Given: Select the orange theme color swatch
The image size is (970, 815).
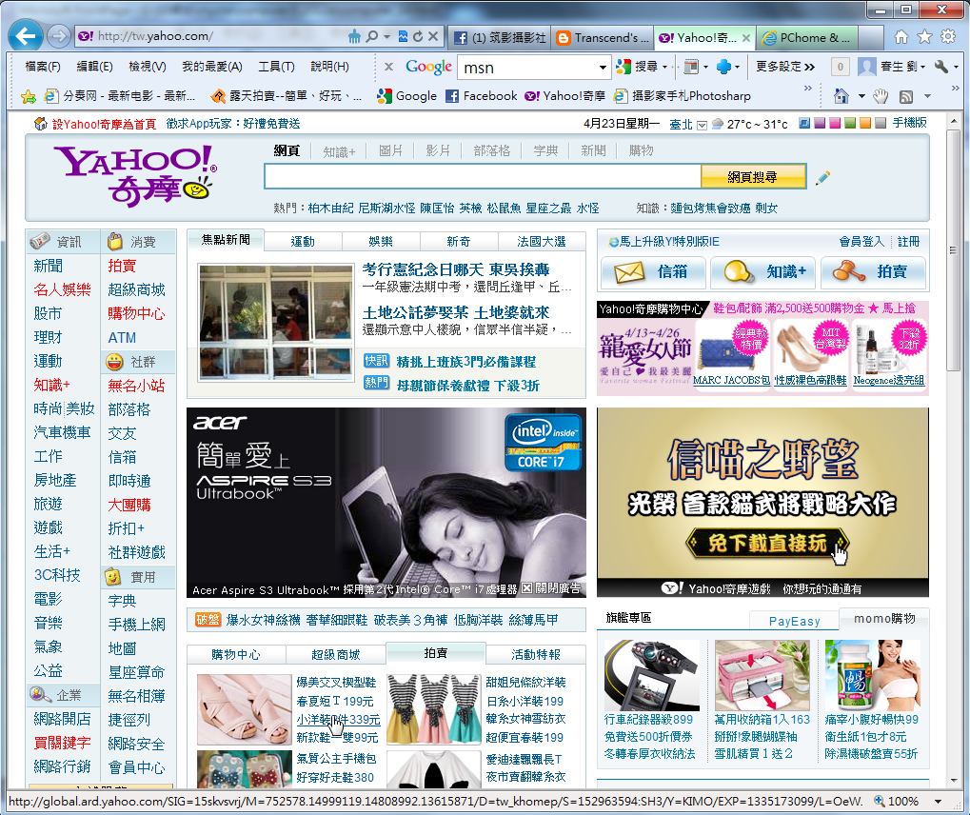Looking at the screenshot, I should click(865, 123).
